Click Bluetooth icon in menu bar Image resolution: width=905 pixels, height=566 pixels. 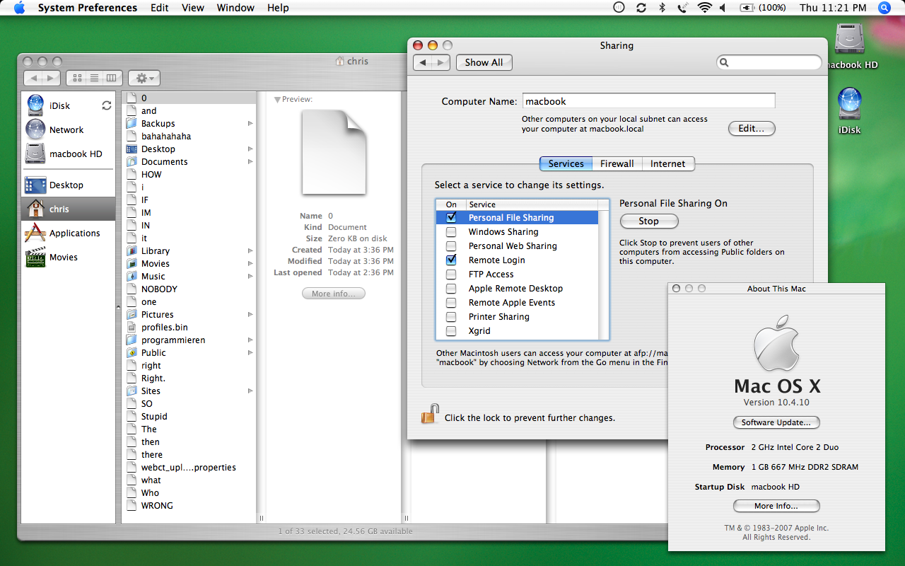662,8
